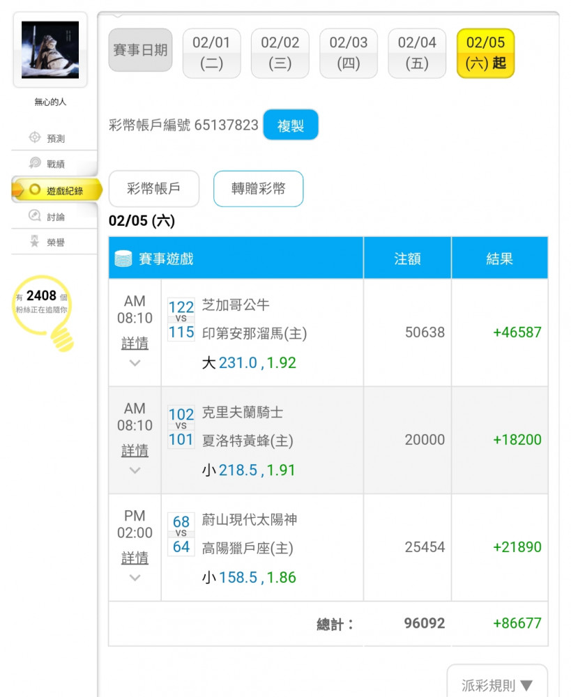Open the 無心的人 profile avatar picture
Image resolution: width=571 pixels, height=697 pixels.
click(x=50, y=49)
